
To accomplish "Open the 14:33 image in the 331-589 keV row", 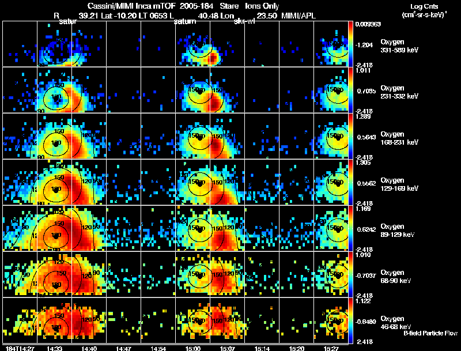I will (54, 44).
